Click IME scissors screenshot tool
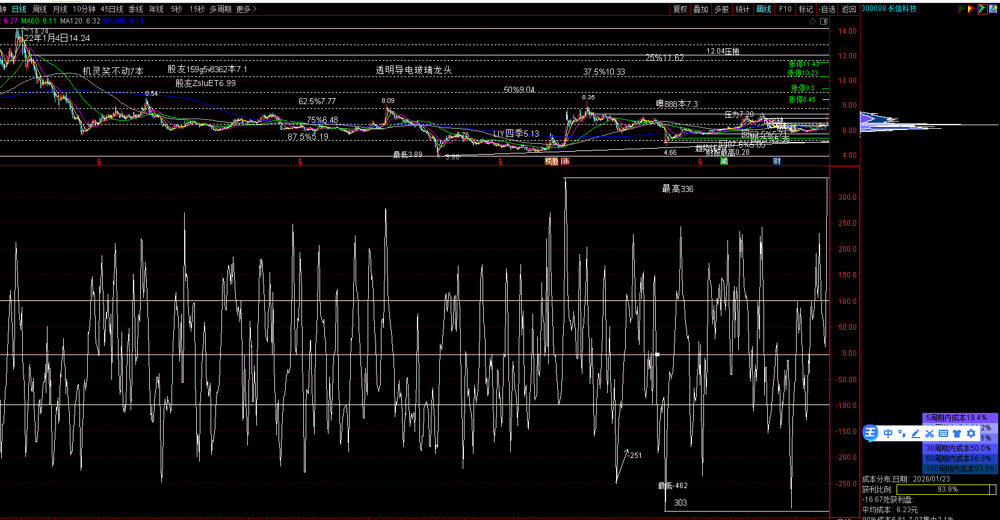Screen dimensions: 1000x520 click(x=930, y=433)
